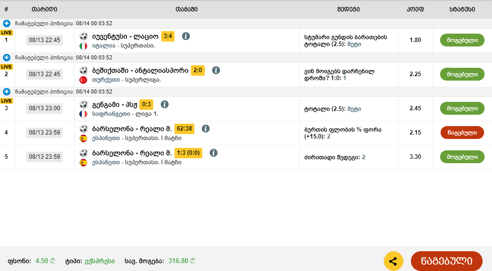Click the odds value 3.30
The height and width of the screenshot is (271, 492).
click(415, 157)
